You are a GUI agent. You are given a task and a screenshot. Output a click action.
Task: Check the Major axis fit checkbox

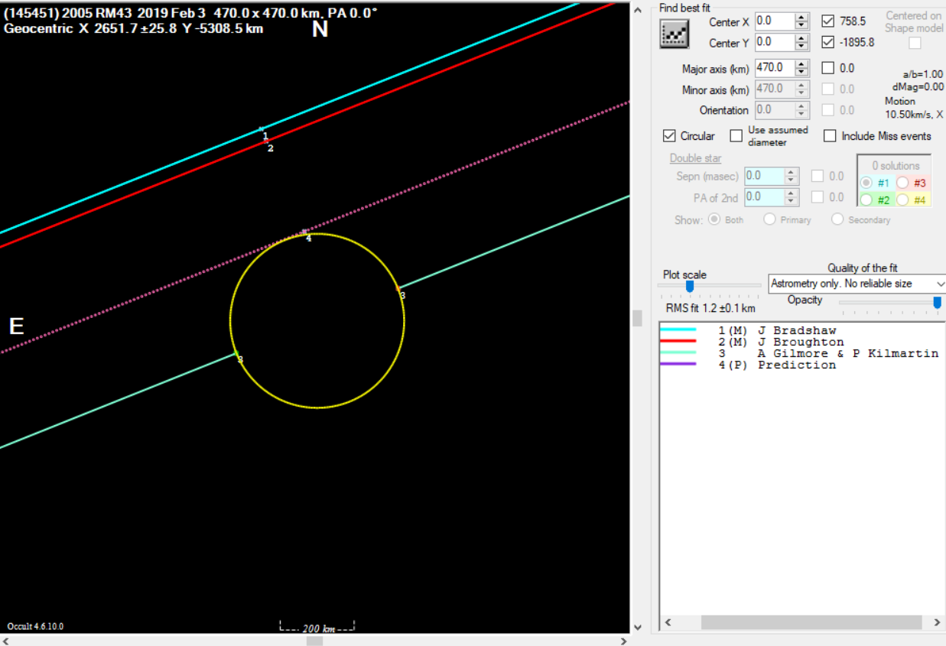click(x=827, y=68)
